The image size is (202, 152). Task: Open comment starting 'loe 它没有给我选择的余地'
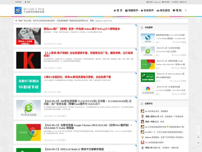[165, 127]
